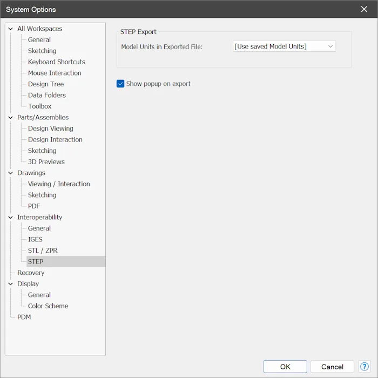The height and width of the screenshot is (378, 378).
Task: Select General under Interoperability
Action: click(39, 228)
